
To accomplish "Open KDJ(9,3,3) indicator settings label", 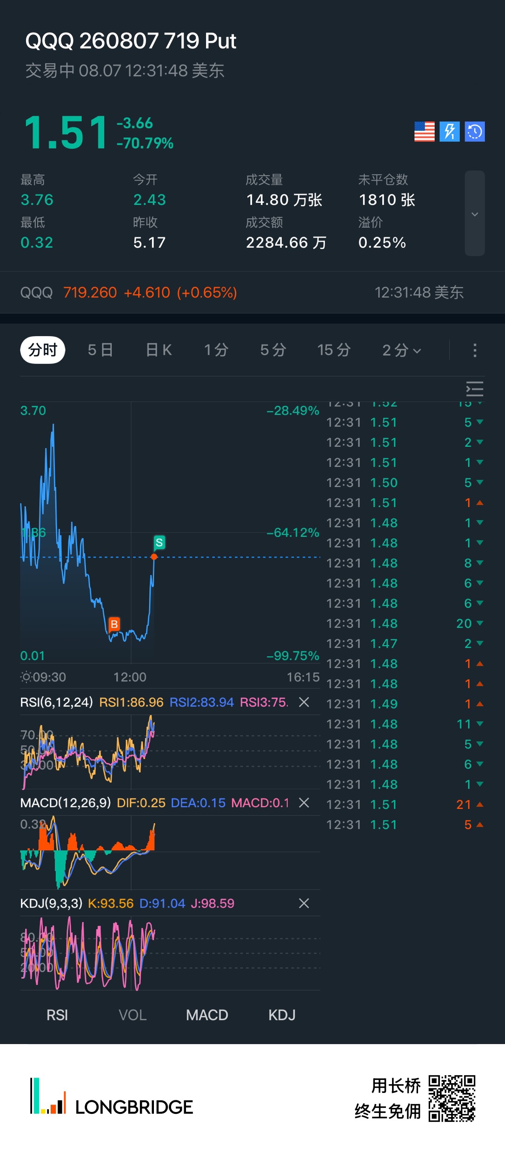I will click(51, 904).
